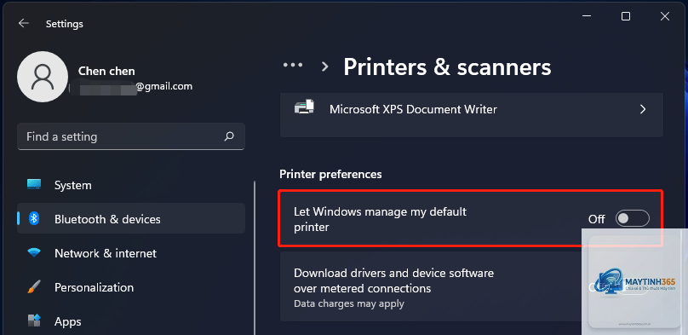This screenshot has height=335, width=688.
Task: Focus the Find a setting field
Action: [131, 136]
